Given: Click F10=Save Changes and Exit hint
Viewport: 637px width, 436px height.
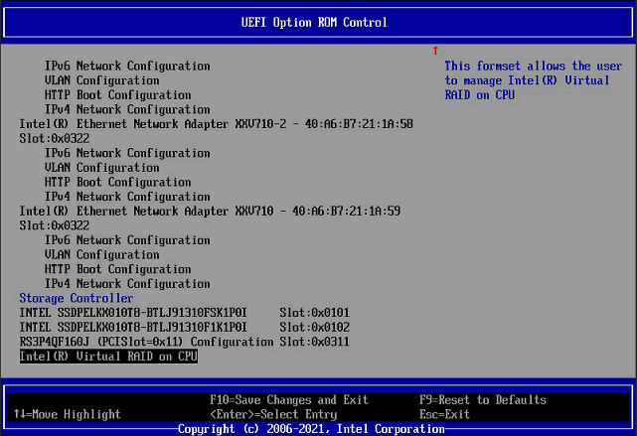Looking at the screenshot, I should click(289, 400).
